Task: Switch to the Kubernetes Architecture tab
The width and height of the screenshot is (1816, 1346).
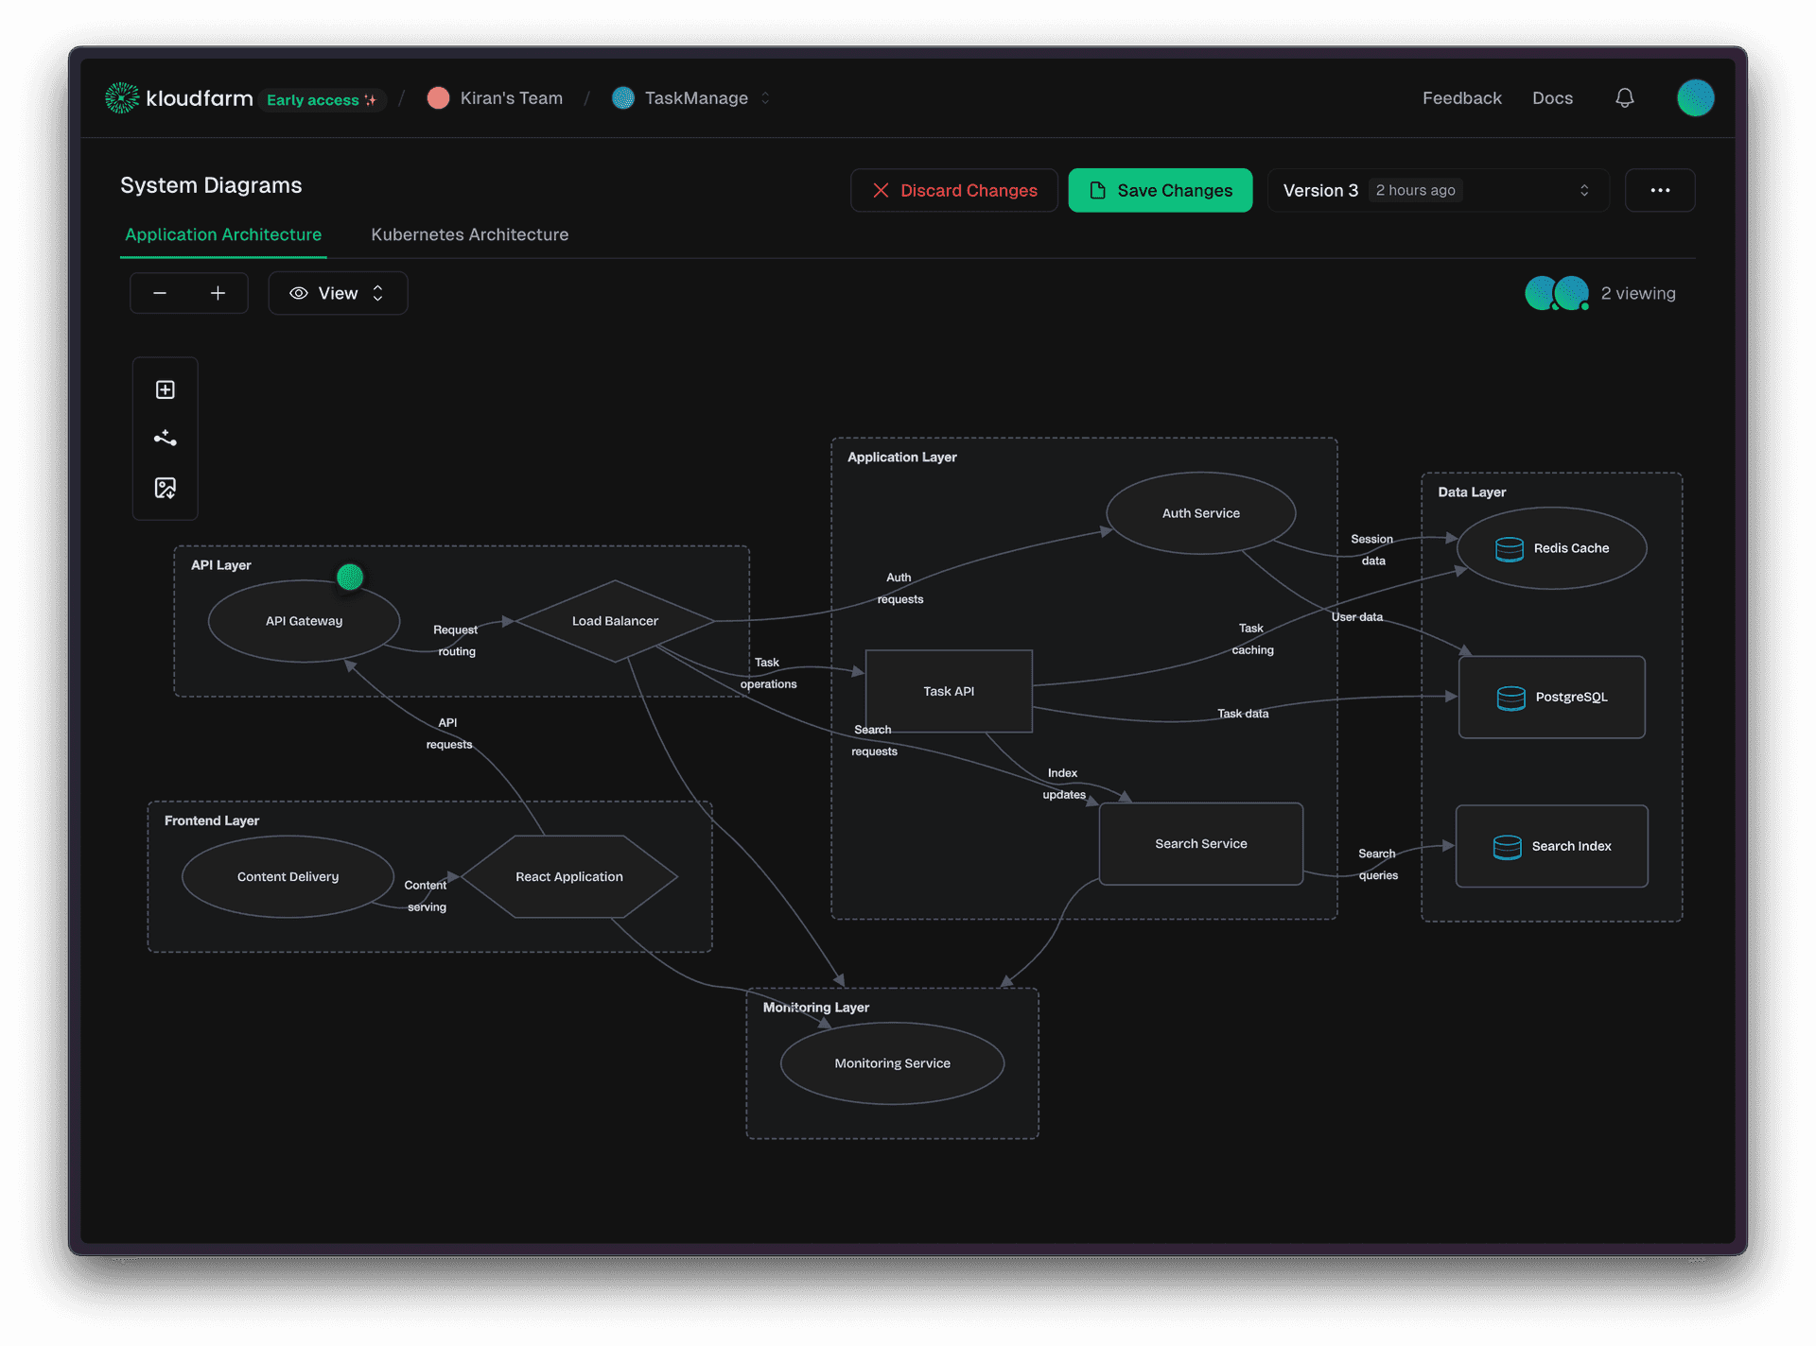Action: [x=469, y=234]
